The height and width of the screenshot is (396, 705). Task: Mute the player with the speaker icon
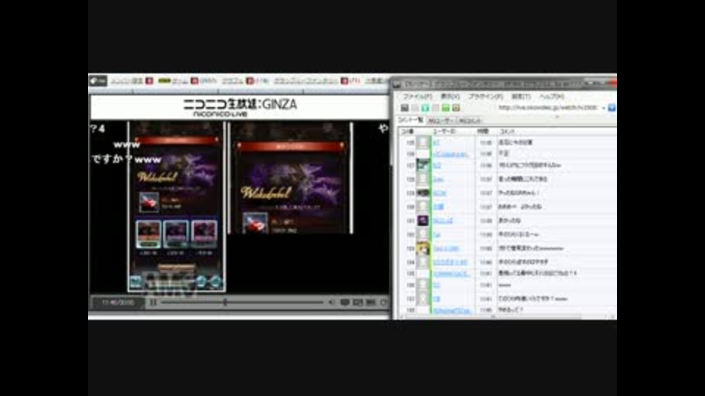pyautogui.click(x=331, y=303)
